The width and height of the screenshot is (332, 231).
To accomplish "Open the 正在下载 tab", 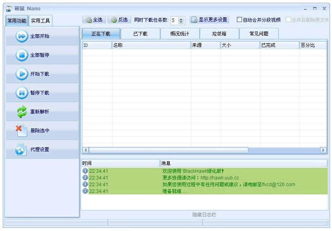I will 101,34.
